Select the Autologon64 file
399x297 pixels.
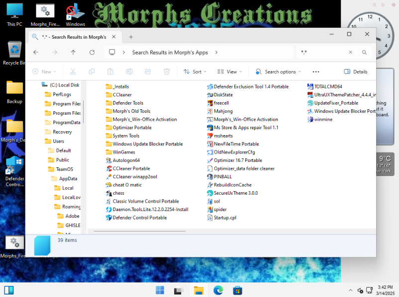[123, 160]
